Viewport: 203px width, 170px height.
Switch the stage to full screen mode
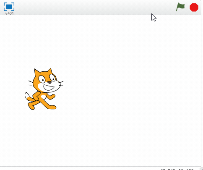pos(9,7)
